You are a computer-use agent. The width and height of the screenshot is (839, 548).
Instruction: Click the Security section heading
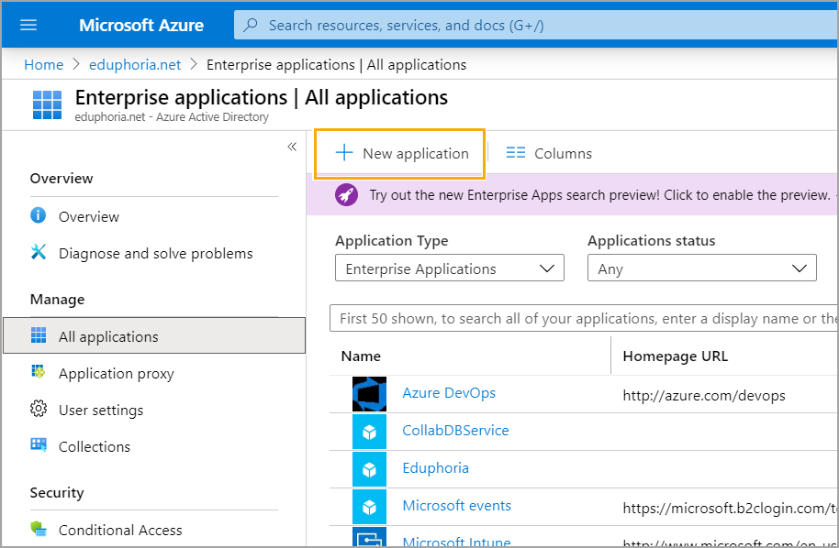tap(57, 492)
